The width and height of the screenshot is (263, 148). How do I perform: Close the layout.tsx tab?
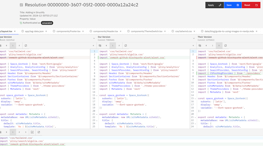click(x=15, y=31)
